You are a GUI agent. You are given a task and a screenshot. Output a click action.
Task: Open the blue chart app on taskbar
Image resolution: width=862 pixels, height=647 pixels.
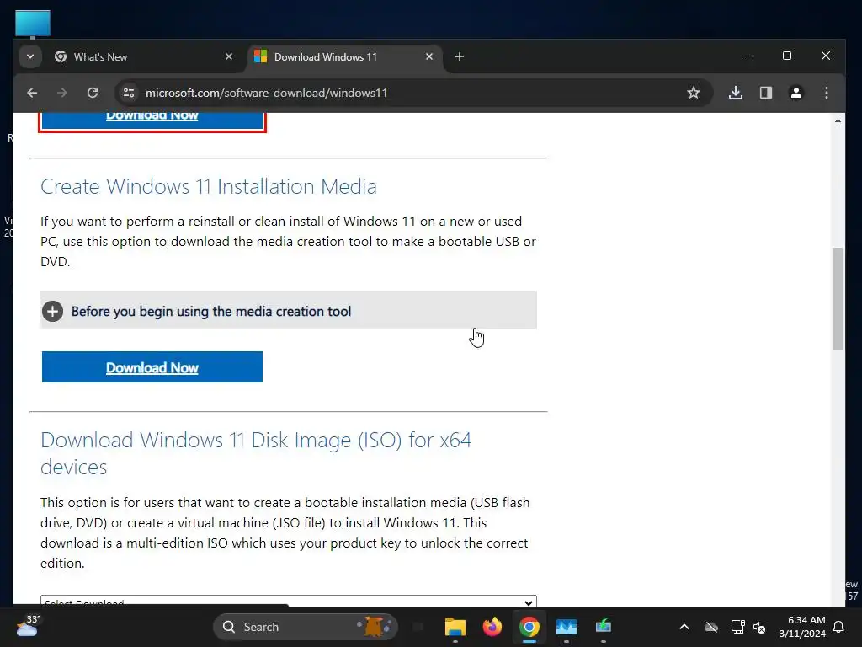567,627
